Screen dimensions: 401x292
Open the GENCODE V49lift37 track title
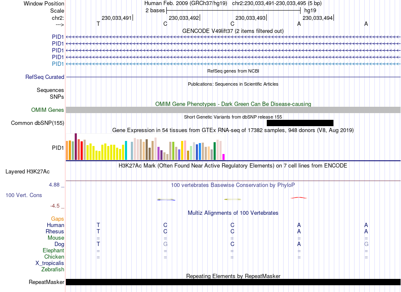pyautogui.click(x=233, y=31)
